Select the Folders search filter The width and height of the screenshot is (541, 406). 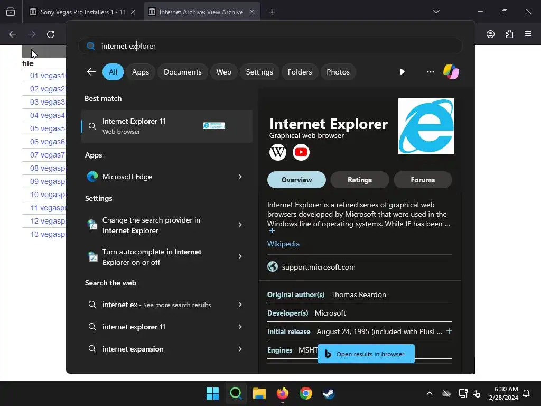300,72
